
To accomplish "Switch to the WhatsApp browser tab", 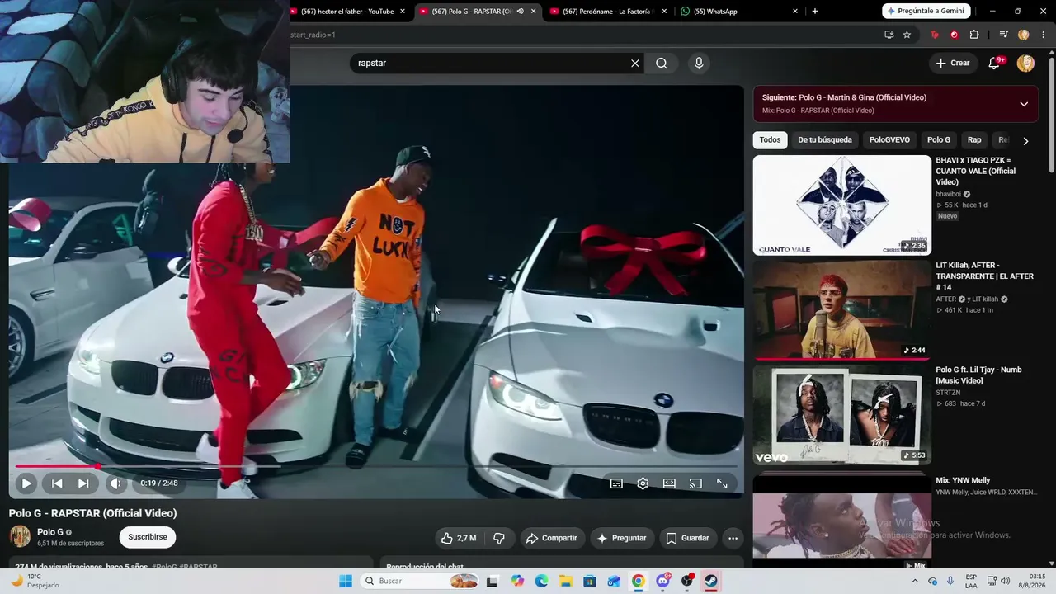I will pos(740,12).
